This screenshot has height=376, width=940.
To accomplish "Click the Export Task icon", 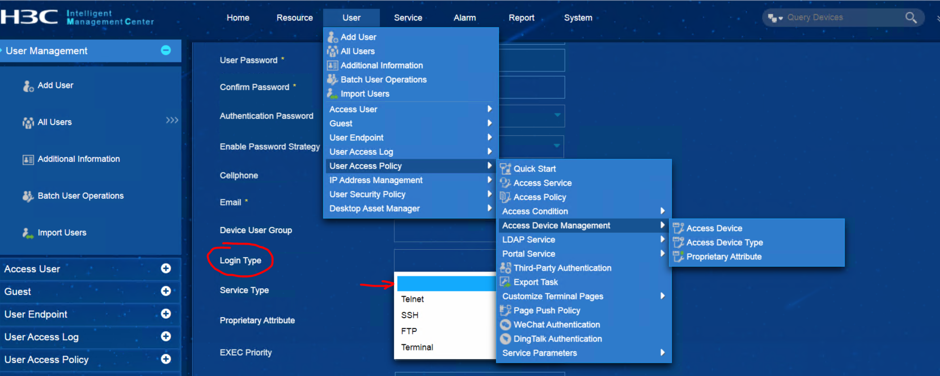I will 506,282.
